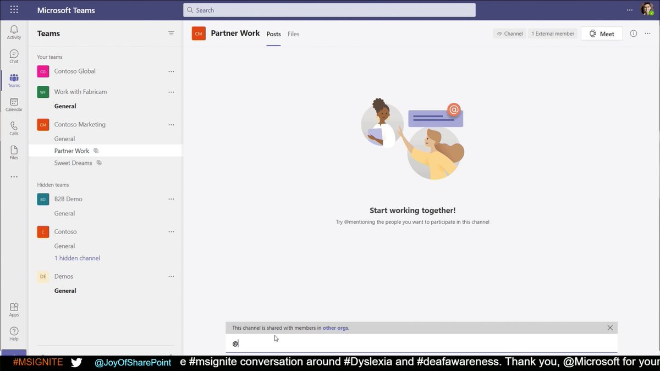Open more options for the Partner Work channel
This screenshot has height=371, width=660.
(171, 150)
